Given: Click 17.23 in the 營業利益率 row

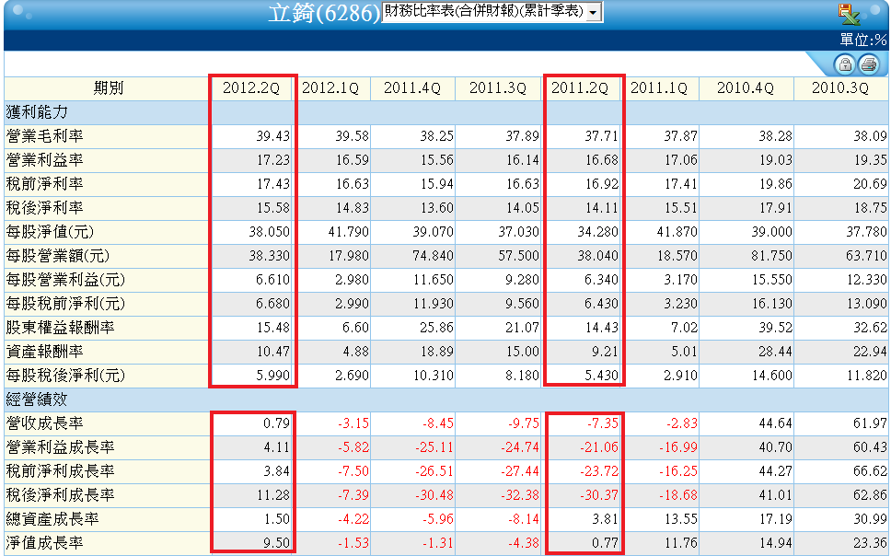Looking at the screenshot, I should tap(272, 160).
